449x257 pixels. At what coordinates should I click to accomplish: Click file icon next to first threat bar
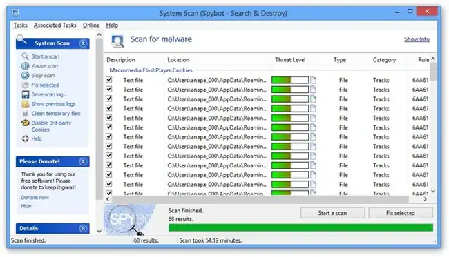[x=314, y=80]
